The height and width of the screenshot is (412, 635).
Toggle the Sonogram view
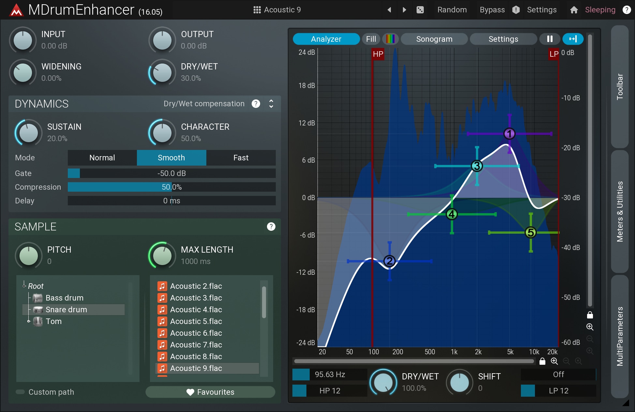(x=434, y=39)
